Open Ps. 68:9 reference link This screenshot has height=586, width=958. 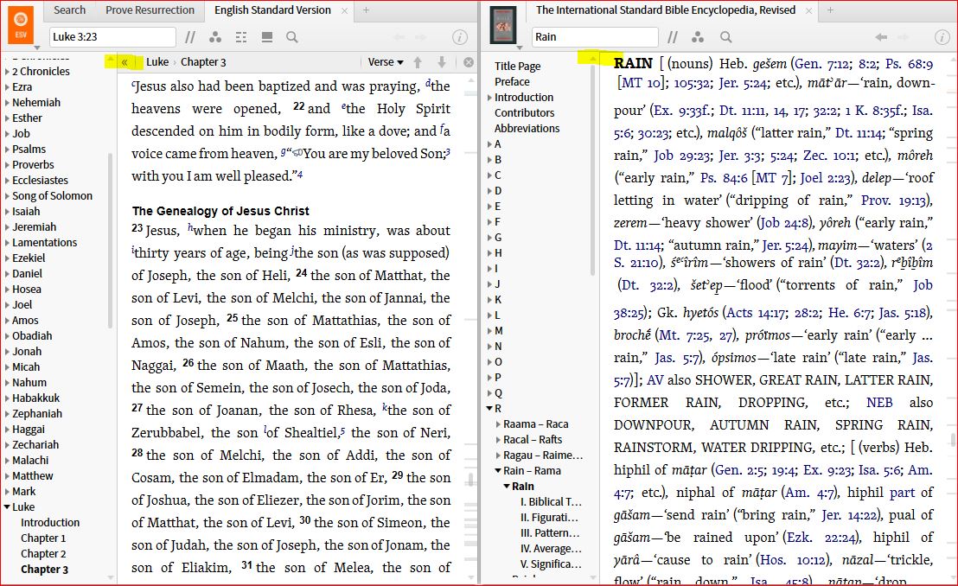(909, 64)
